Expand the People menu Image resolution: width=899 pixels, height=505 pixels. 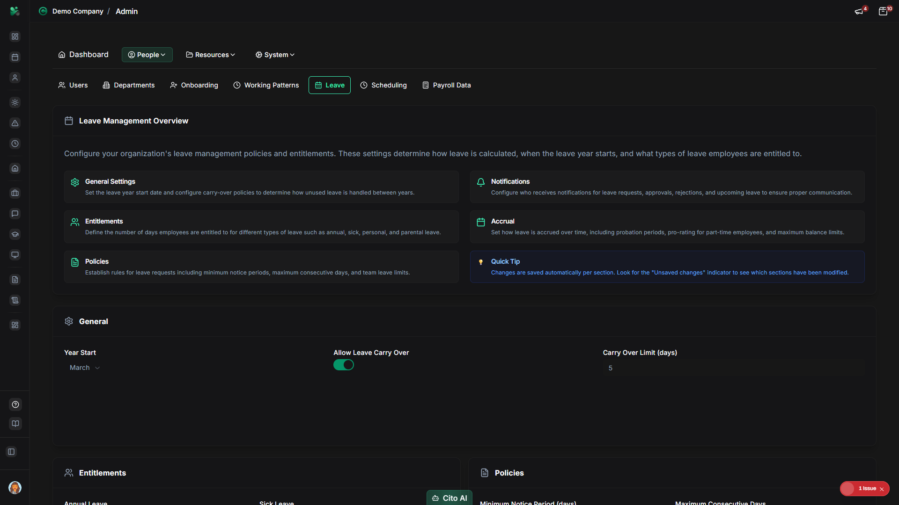pos(147,55)
